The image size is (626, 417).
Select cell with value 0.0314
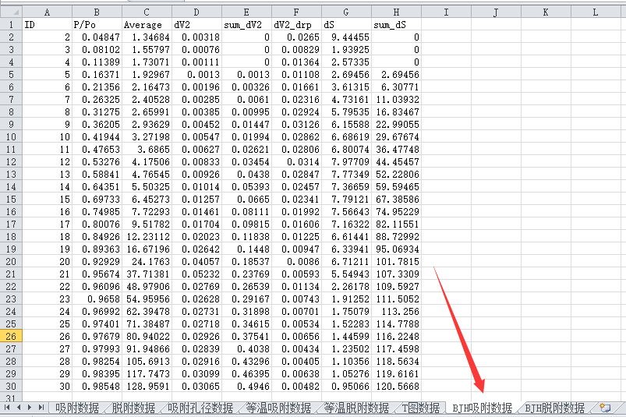(x=297, y=161)
